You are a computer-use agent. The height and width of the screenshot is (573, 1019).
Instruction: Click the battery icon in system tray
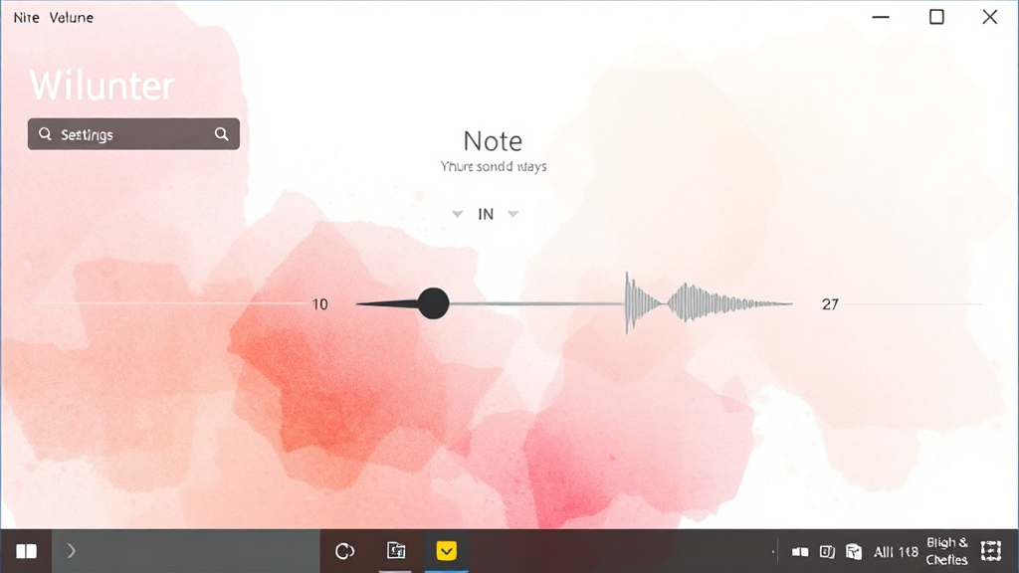pos(800,551)
